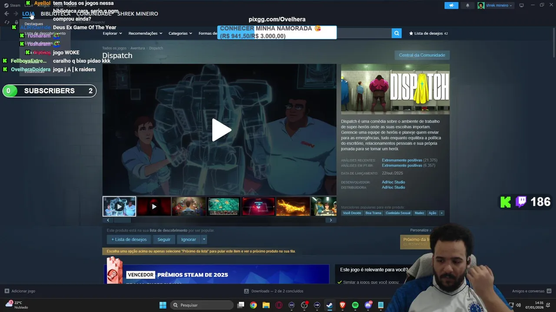
Task: Click the Pesquisar taskbar search field
Action: coord(202,305)
